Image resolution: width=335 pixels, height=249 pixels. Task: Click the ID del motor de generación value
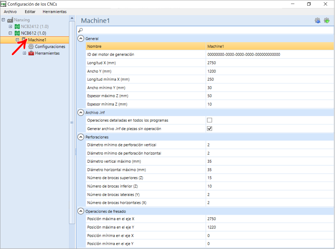270,54
